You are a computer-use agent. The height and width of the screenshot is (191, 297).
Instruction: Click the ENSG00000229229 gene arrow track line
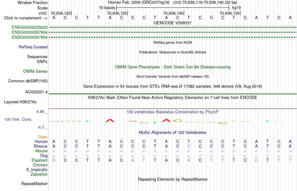tap(173, 27)
